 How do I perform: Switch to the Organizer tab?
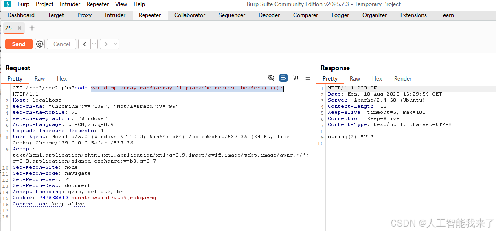coord(375,15)
